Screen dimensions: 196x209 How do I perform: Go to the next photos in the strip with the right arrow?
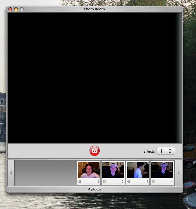tap(179, 173)
